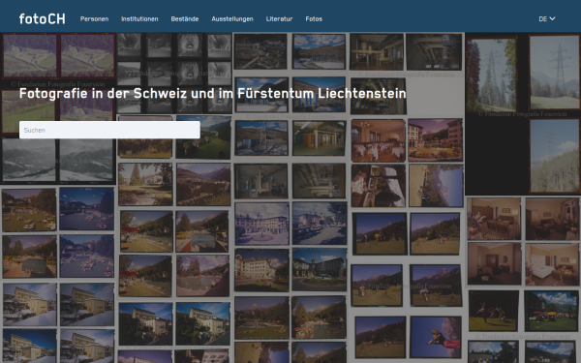Expand the DE language dropdown
581x363 pixels.
coord(547,19)
